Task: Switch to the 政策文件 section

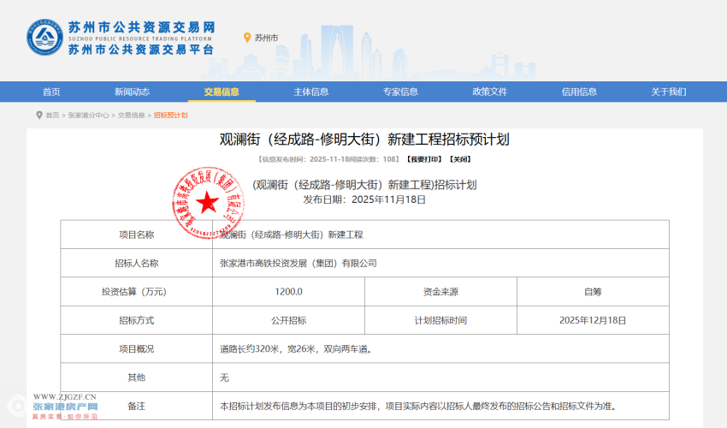Action: (489, 92)
